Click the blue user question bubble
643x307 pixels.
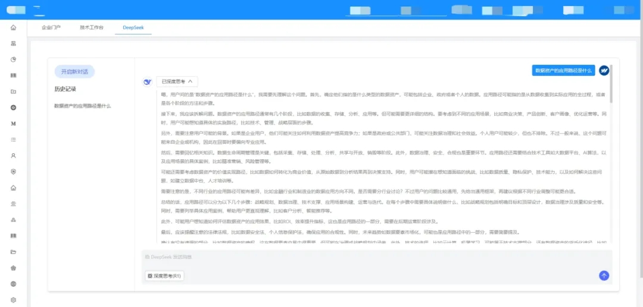coord(563,70)
